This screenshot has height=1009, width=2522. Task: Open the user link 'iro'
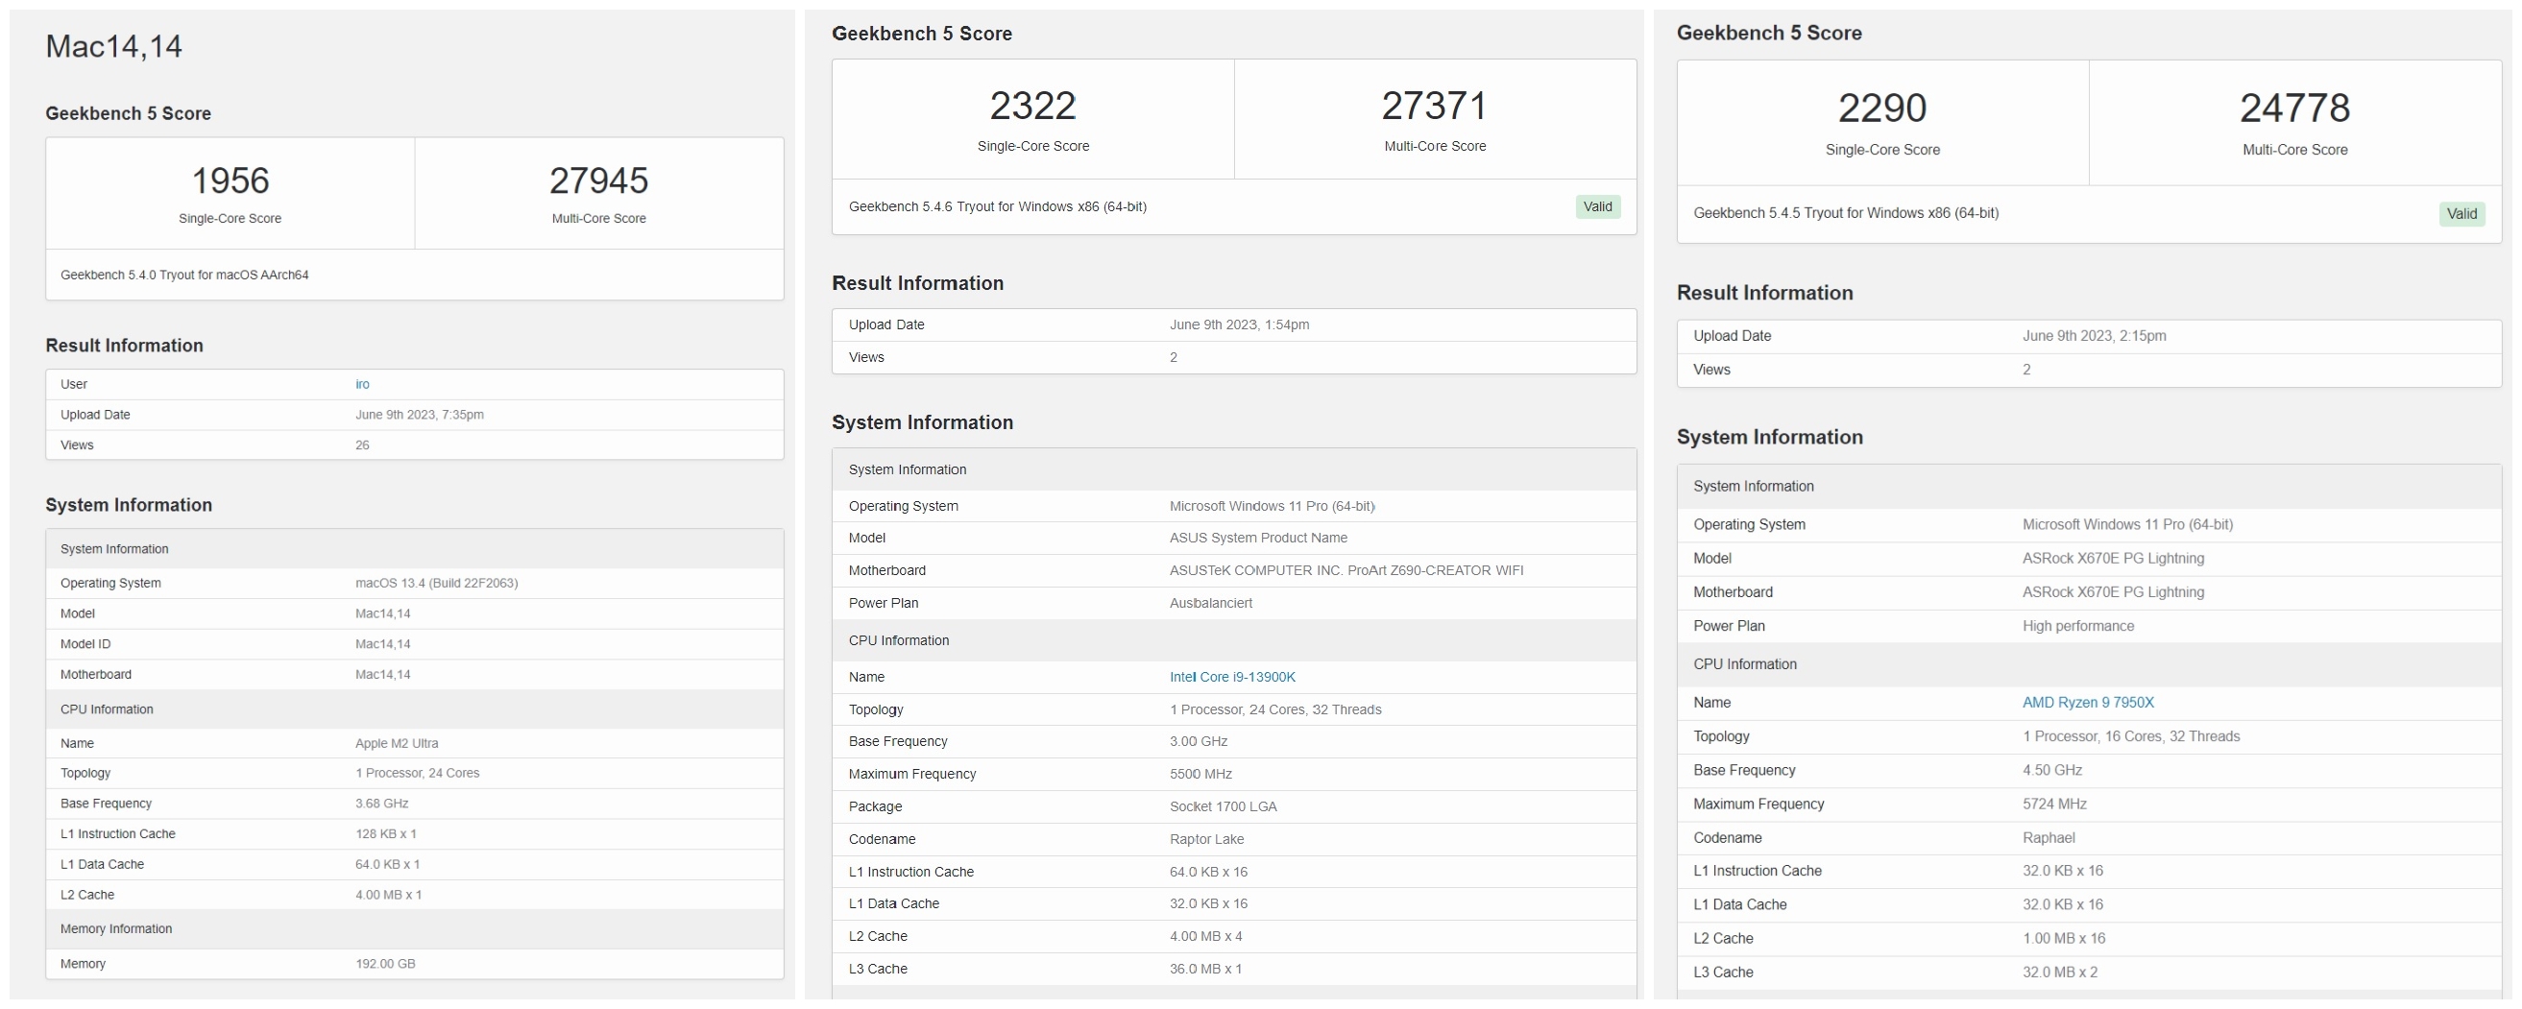pos(362,385)
